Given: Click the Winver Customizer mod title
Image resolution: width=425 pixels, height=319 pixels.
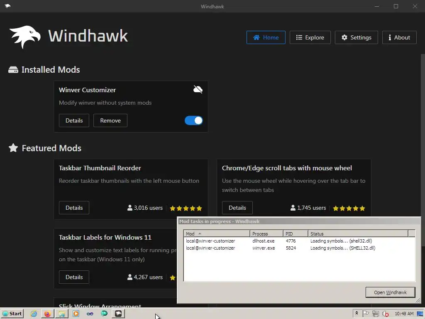Looking at the screenshot, I should (x=87, y=90).
